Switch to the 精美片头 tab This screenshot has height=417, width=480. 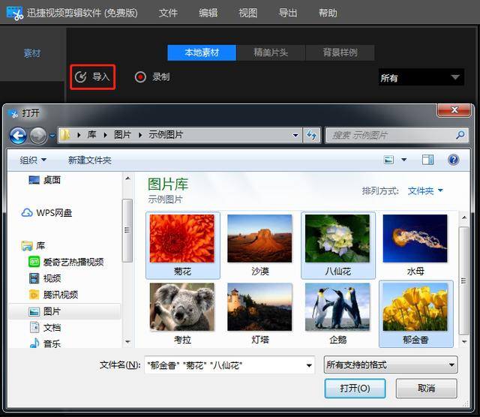point(271,52)
